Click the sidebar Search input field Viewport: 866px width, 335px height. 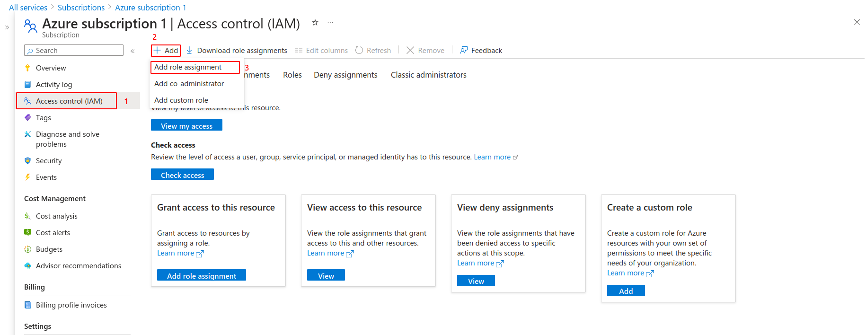[x=74, y=50]
